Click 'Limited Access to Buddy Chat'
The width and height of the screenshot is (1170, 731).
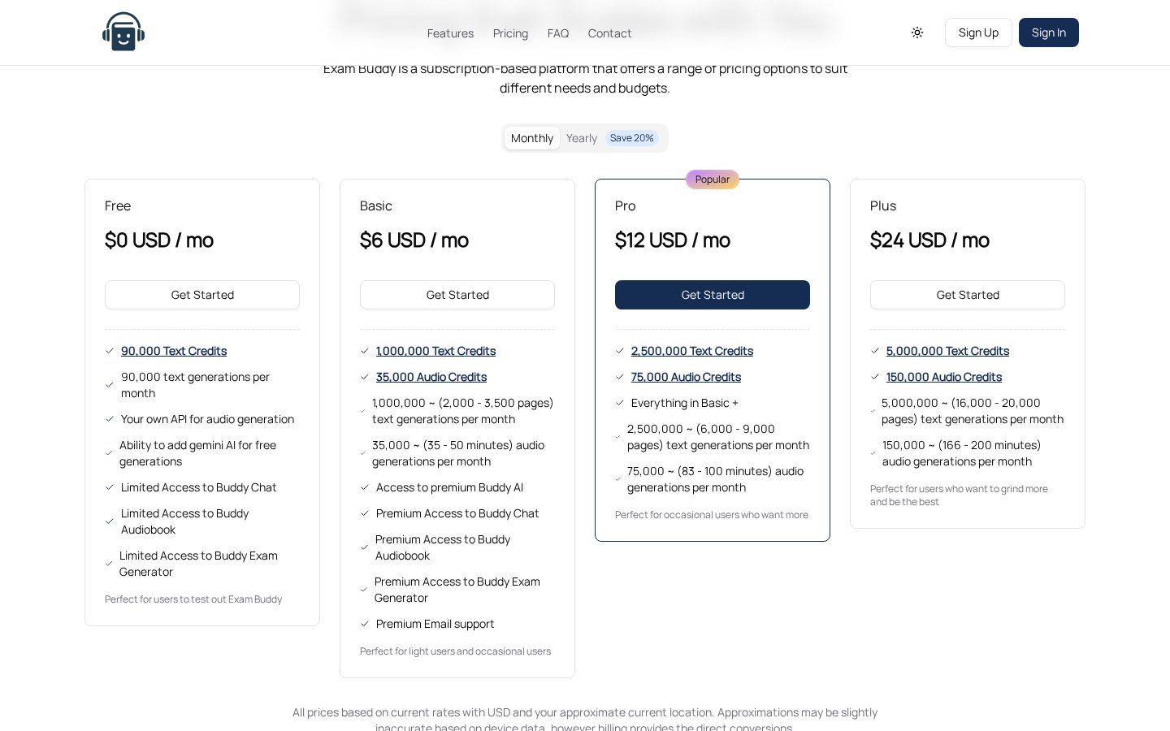198,487
